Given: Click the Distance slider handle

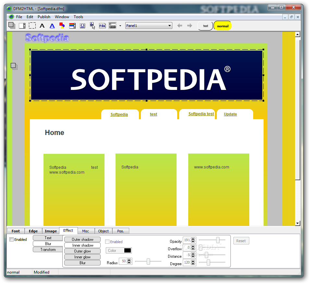Looking at the screenshot, I should pos(206,255).
